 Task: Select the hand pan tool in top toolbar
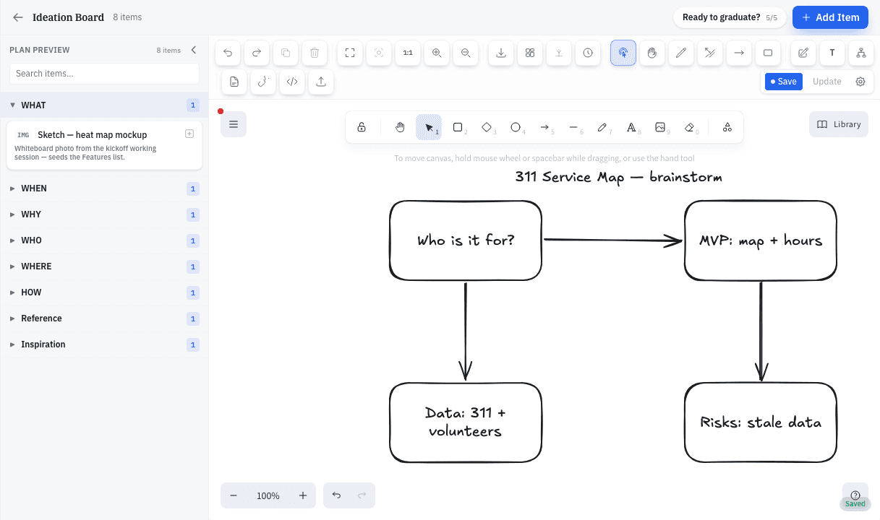[x=652, y=53]
